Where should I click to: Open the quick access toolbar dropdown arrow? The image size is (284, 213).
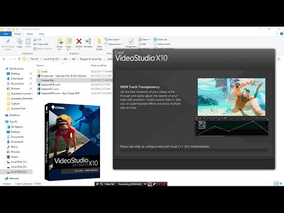tap(17, 29)
